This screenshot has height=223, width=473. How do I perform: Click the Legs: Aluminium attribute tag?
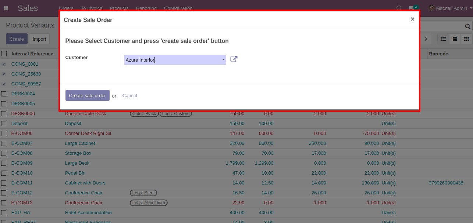click(x=149, y=203)
